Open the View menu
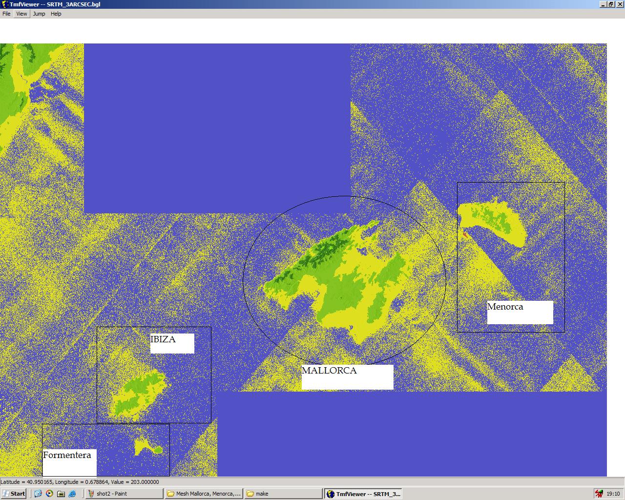 point(21,14)
